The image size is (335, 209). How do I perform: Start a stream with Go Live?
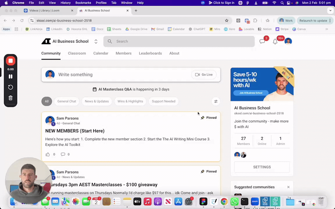point(204,75)
